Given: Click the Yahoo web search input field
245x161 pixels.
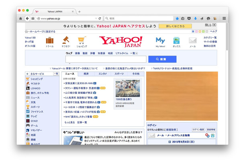Looking at the screenshot, I should (106, 59).
